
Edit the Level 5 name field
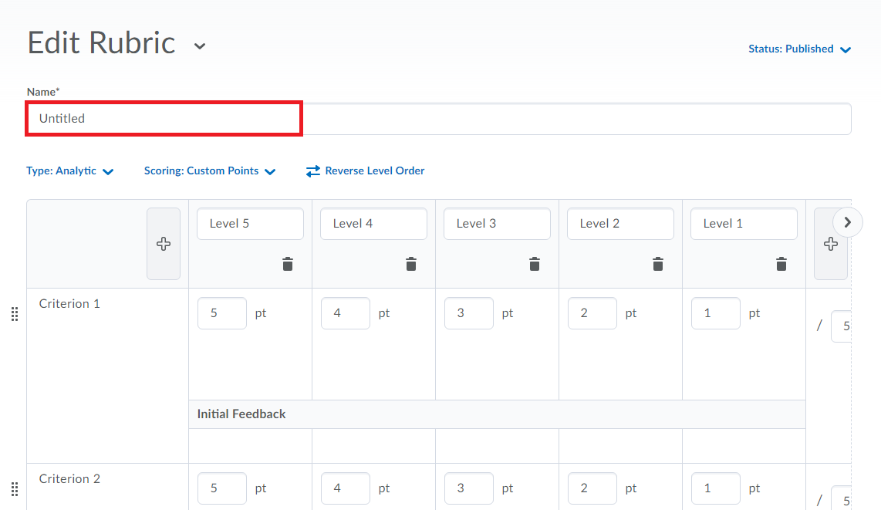[250, 224]
